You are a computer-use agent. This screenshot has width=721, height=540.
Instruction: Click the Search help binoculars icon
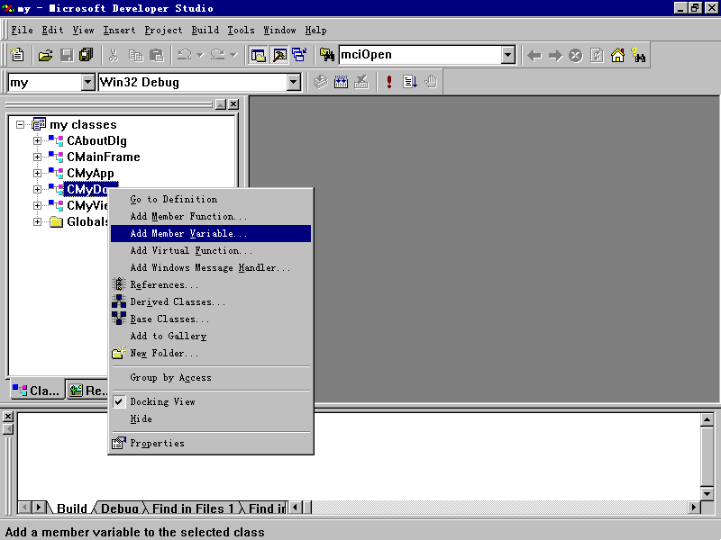pyautogui.click(x=638, y=56)
